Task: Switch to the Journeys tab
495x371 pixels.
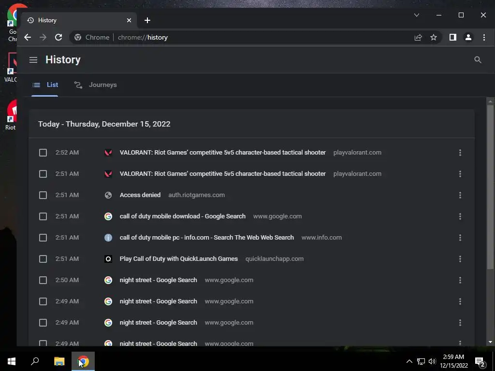Action: point(95,85)
